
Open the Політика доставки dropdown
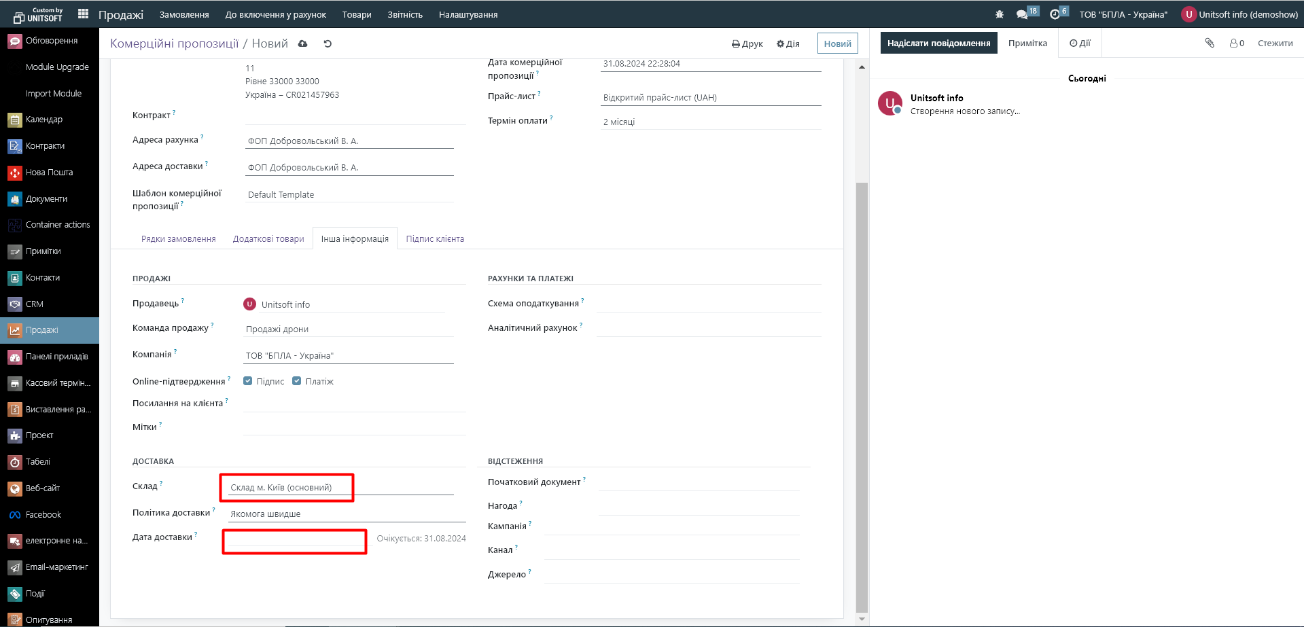(347, 514)
